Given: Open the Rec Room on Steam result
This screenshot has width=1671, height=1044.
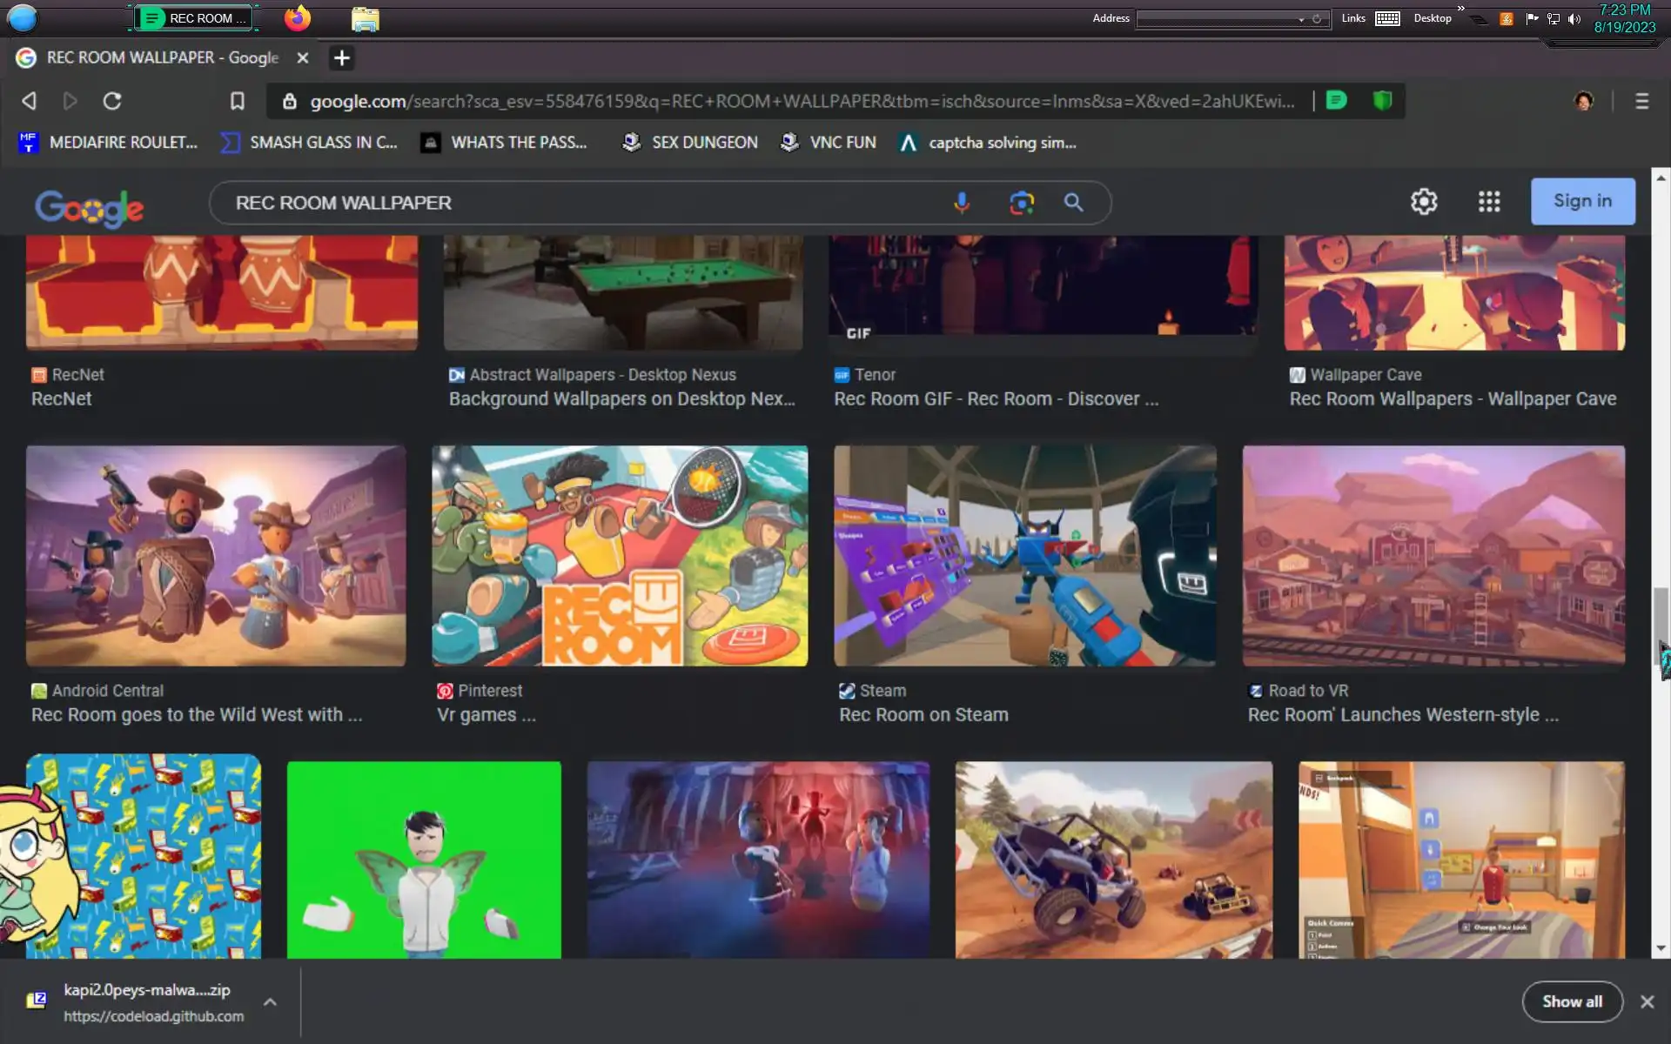Looking at the screenshot, I should click(923, 714).
